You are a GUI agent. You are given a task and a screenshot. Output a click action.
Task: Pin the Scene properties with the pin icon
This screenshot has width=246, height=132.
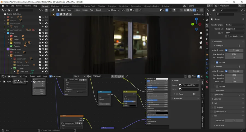coord(243,19)
